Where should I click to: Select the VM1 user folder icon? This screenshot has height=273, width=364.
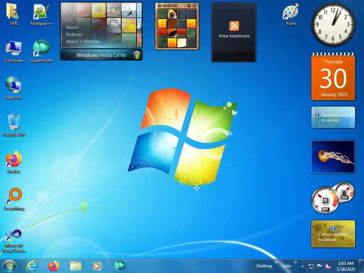(x=14, y=14)
